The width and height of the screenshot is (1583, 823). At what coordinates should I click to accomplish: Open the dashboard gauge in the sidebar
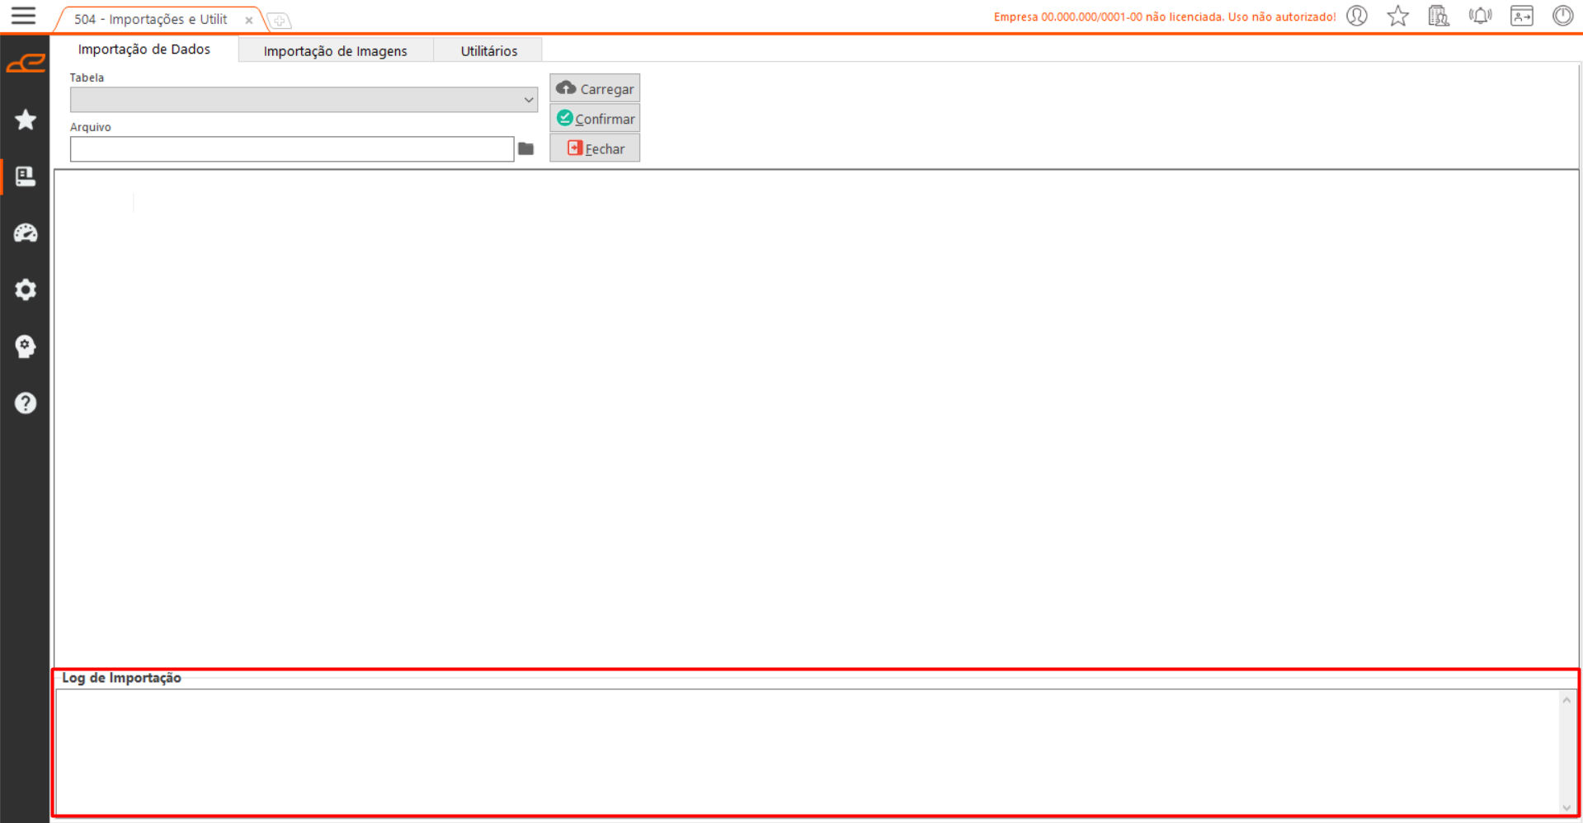26,233
